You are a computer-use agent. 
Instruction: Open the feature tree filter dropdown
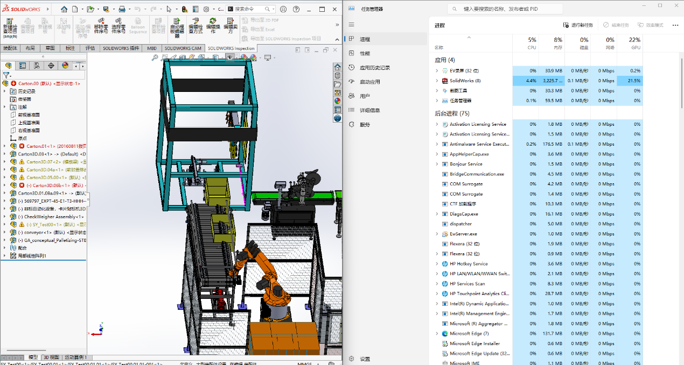[7, 76]
